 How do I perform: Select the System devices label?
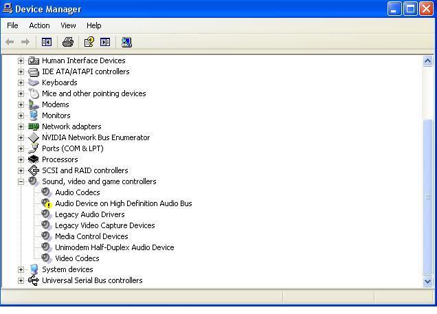pos(67,269)
